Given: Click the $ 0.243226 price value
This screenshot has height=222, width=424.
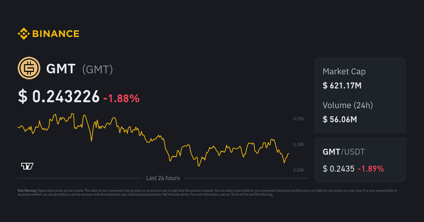Looking at the screenshot, I should (x=59, y=97).
